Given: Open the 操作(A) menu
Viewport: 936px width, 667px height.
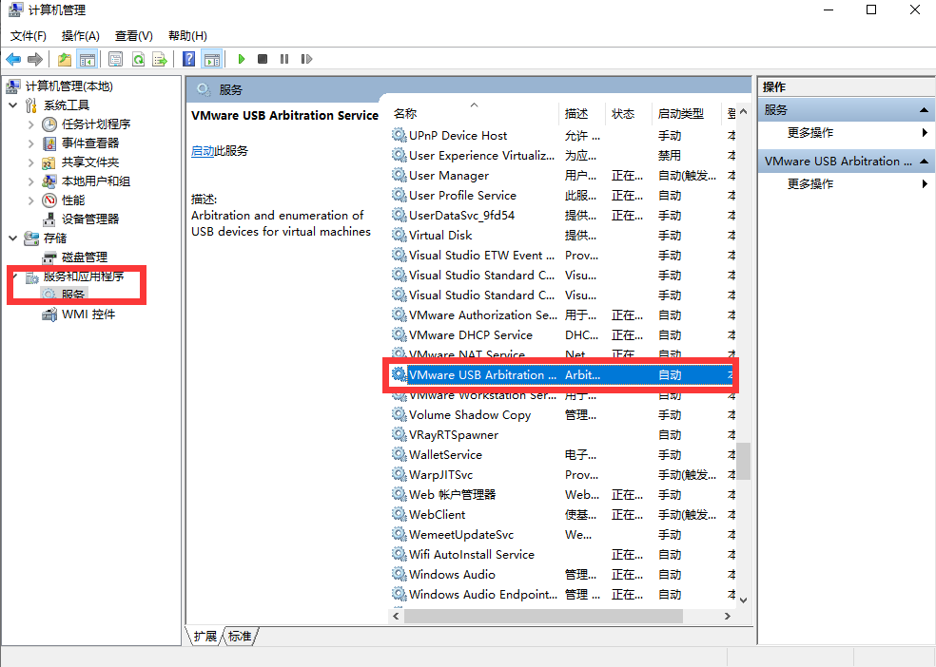Looking at the screenshot, I should (x=80, y=35).
